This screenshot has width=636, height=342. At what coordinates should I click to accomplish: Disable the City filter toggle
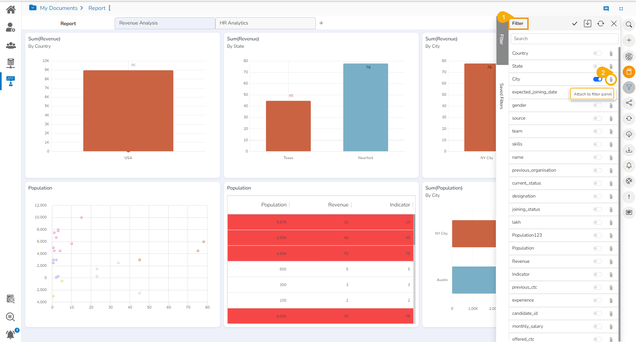point(598,79)
